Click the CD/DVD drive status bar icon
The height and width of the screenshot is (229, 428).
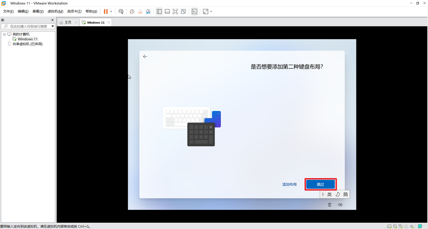click(x=395, y=227)
